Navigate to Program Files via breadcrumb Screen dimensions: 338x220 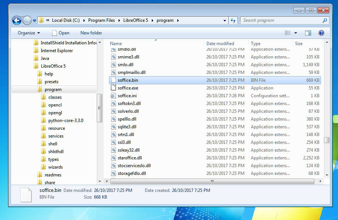[102, 20]
